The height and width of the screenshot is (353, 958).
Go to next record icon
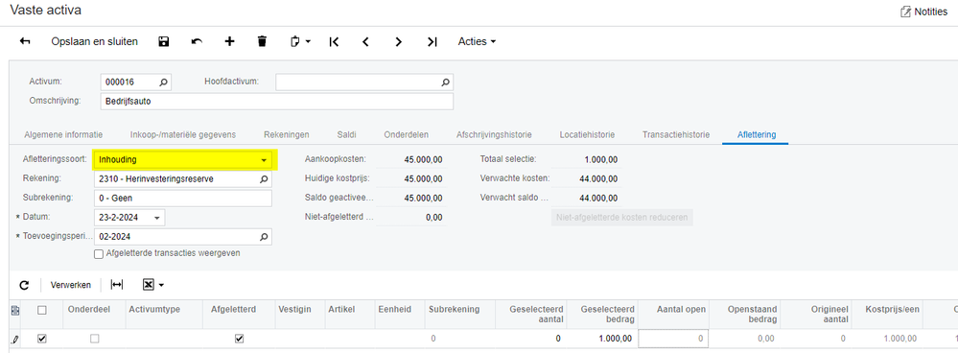[398, 41]
